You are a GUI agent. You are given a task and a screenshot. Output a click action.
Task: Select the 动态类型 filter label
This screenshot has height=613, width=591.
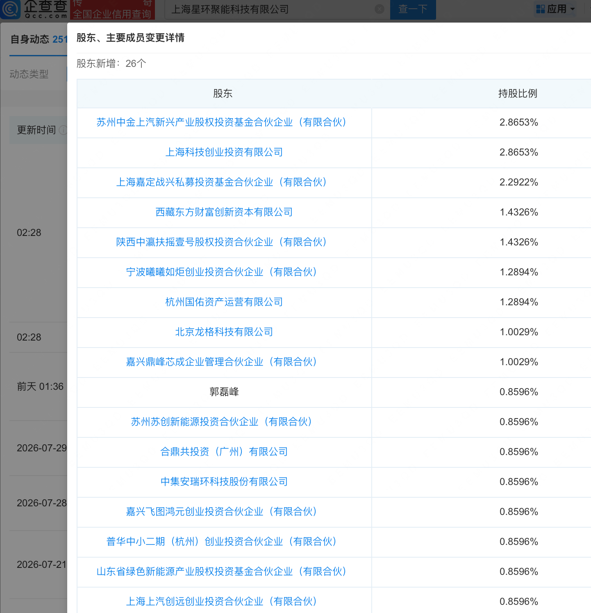click(29, 74)
